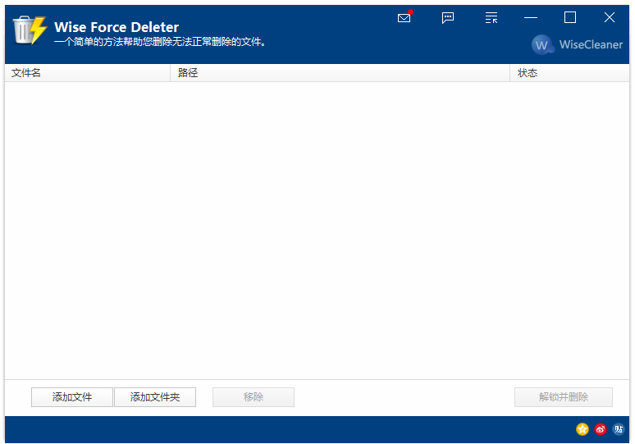
Task: Click the yellow star Qzone share icon
Action: pyautogui.click(x=582, y=429)
